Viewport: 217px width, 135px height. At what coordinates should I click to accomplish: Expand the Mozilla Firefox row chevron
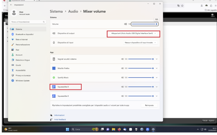157,68
